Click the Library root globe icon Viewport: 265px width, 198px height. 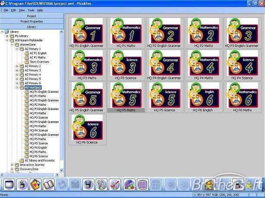[x=7, y=31]
